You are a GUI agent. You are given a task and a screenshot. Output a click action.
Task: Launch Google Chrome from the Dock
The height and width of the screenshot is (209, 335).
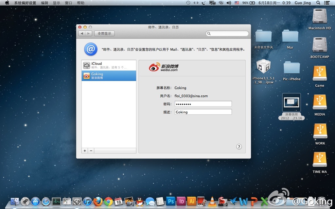108,201
